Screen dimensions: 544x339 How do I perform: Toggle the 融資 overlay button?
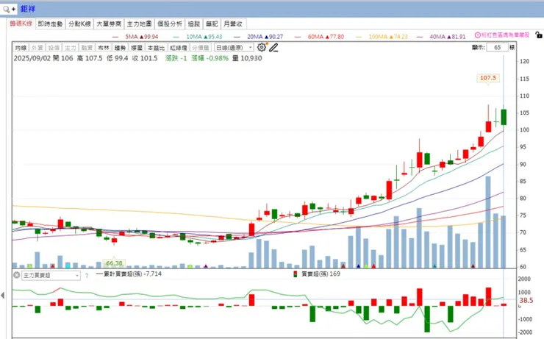87,48
